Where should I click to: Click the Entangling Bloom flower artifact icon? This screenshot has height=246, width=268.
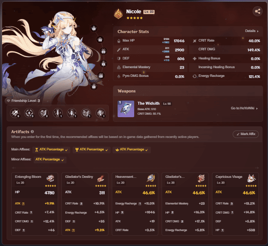pyautogui.click(x=50, y=178)
